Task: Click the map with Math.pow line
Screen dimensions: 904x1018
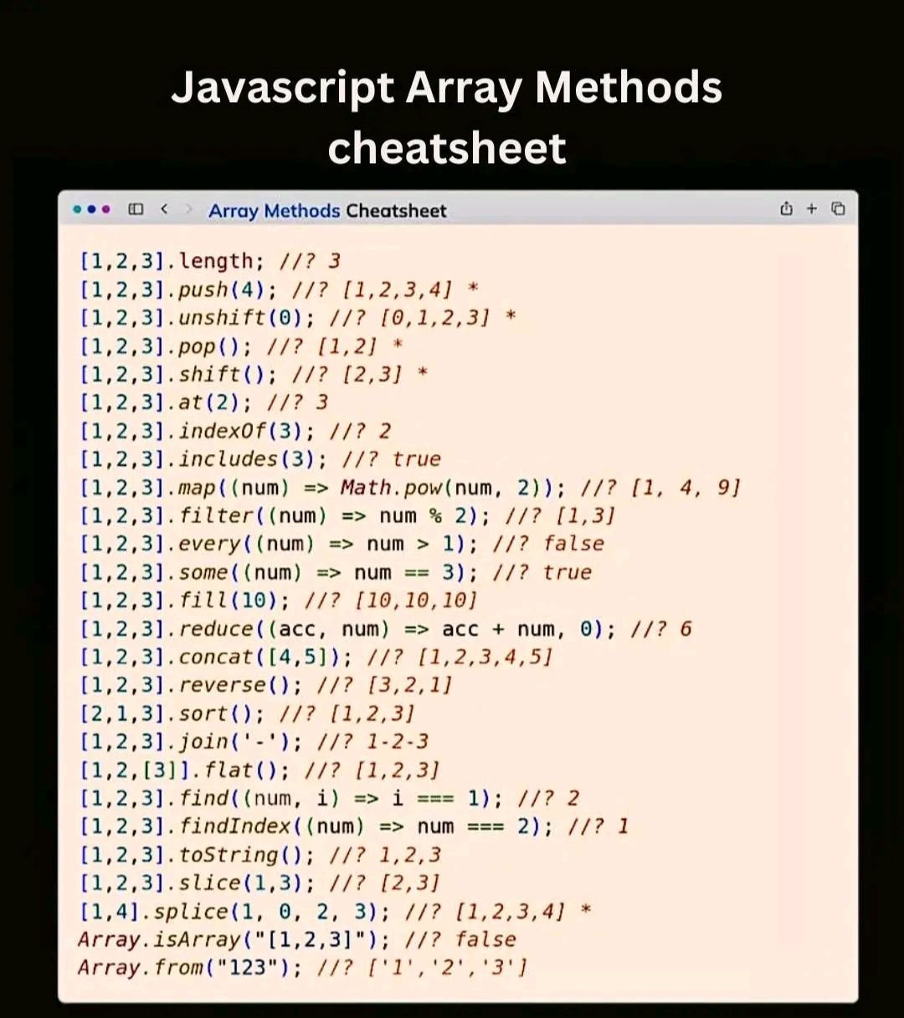Action: click(410, 488)
